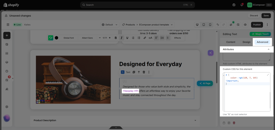Viewport: 275px width, 130px height.
Task: Expand the CSS editor to fullscreen
Action: coord(268,75)
